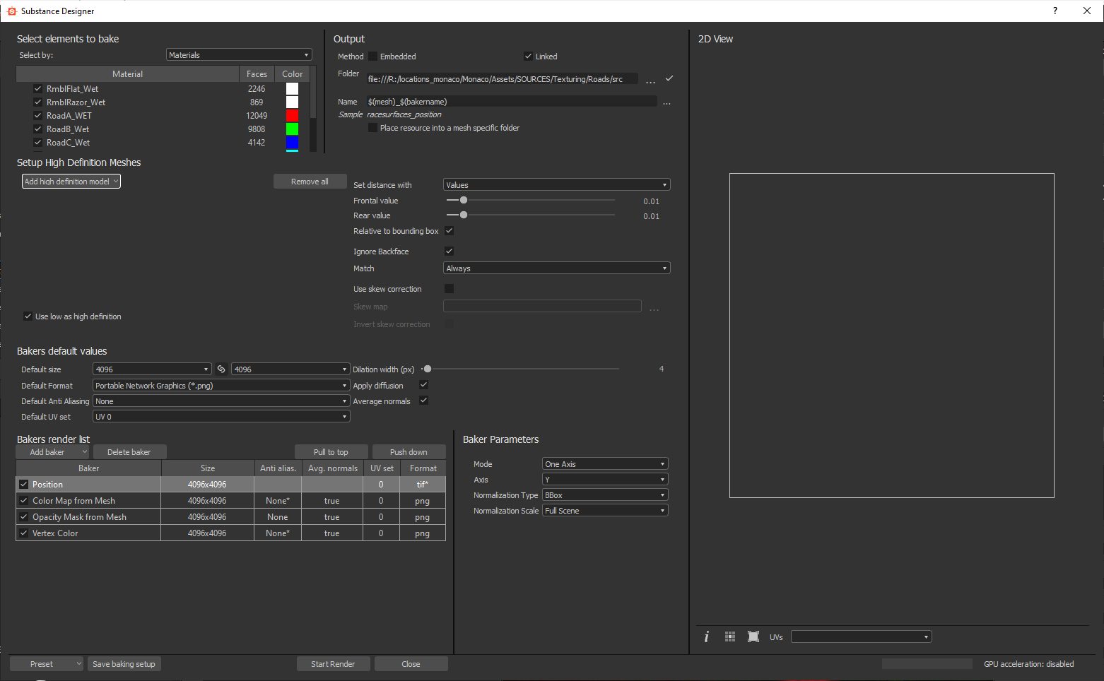The image size is (1104, 681).
Task: Click the Dilation width slider handle
Action: pyautogui.click(x=428, y=369)
